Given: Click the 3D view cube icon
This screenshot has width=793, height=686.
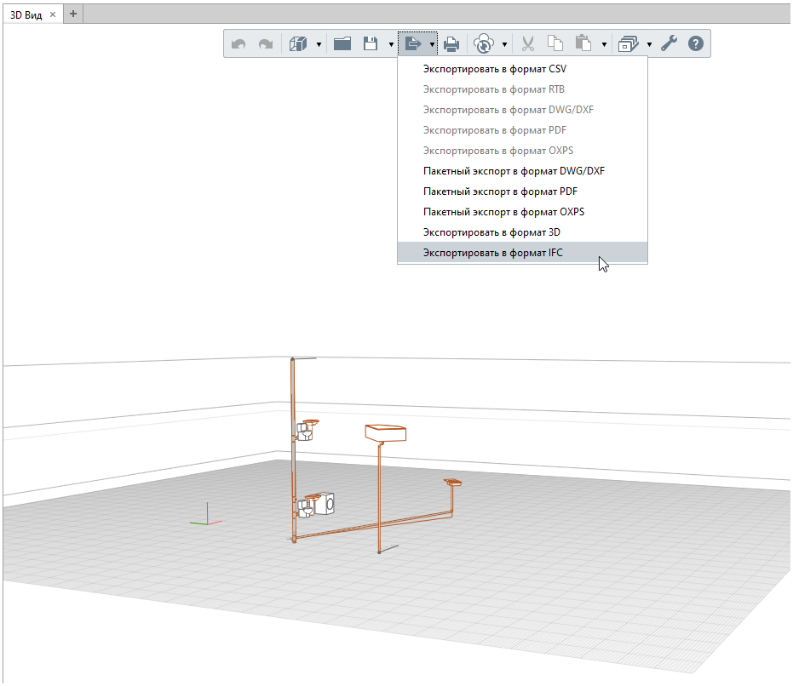Looking at the screenshot, I should coord(297,43).
